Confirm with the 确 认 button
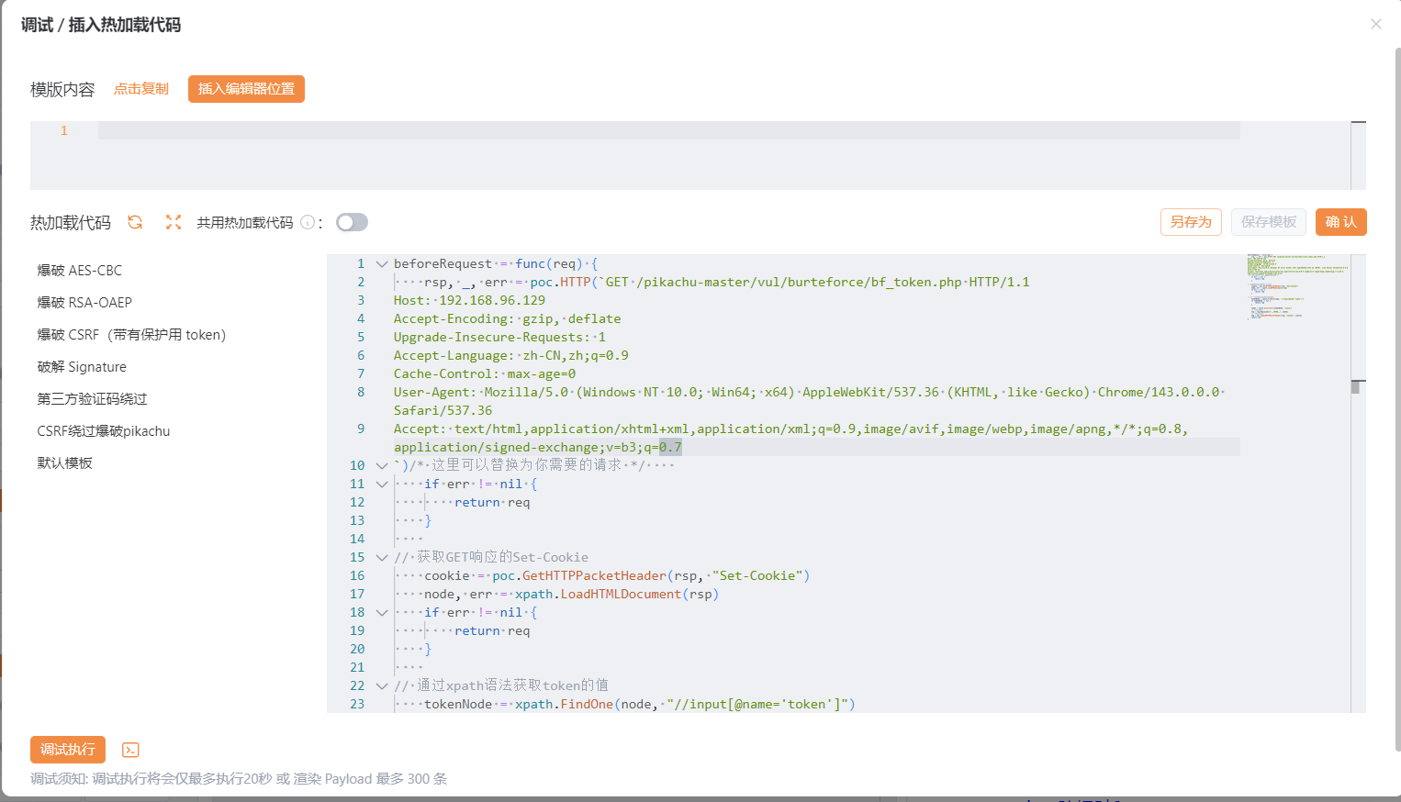This screenshot has height=802, width=1401. pyautogui.click(x=1341, y=222)
